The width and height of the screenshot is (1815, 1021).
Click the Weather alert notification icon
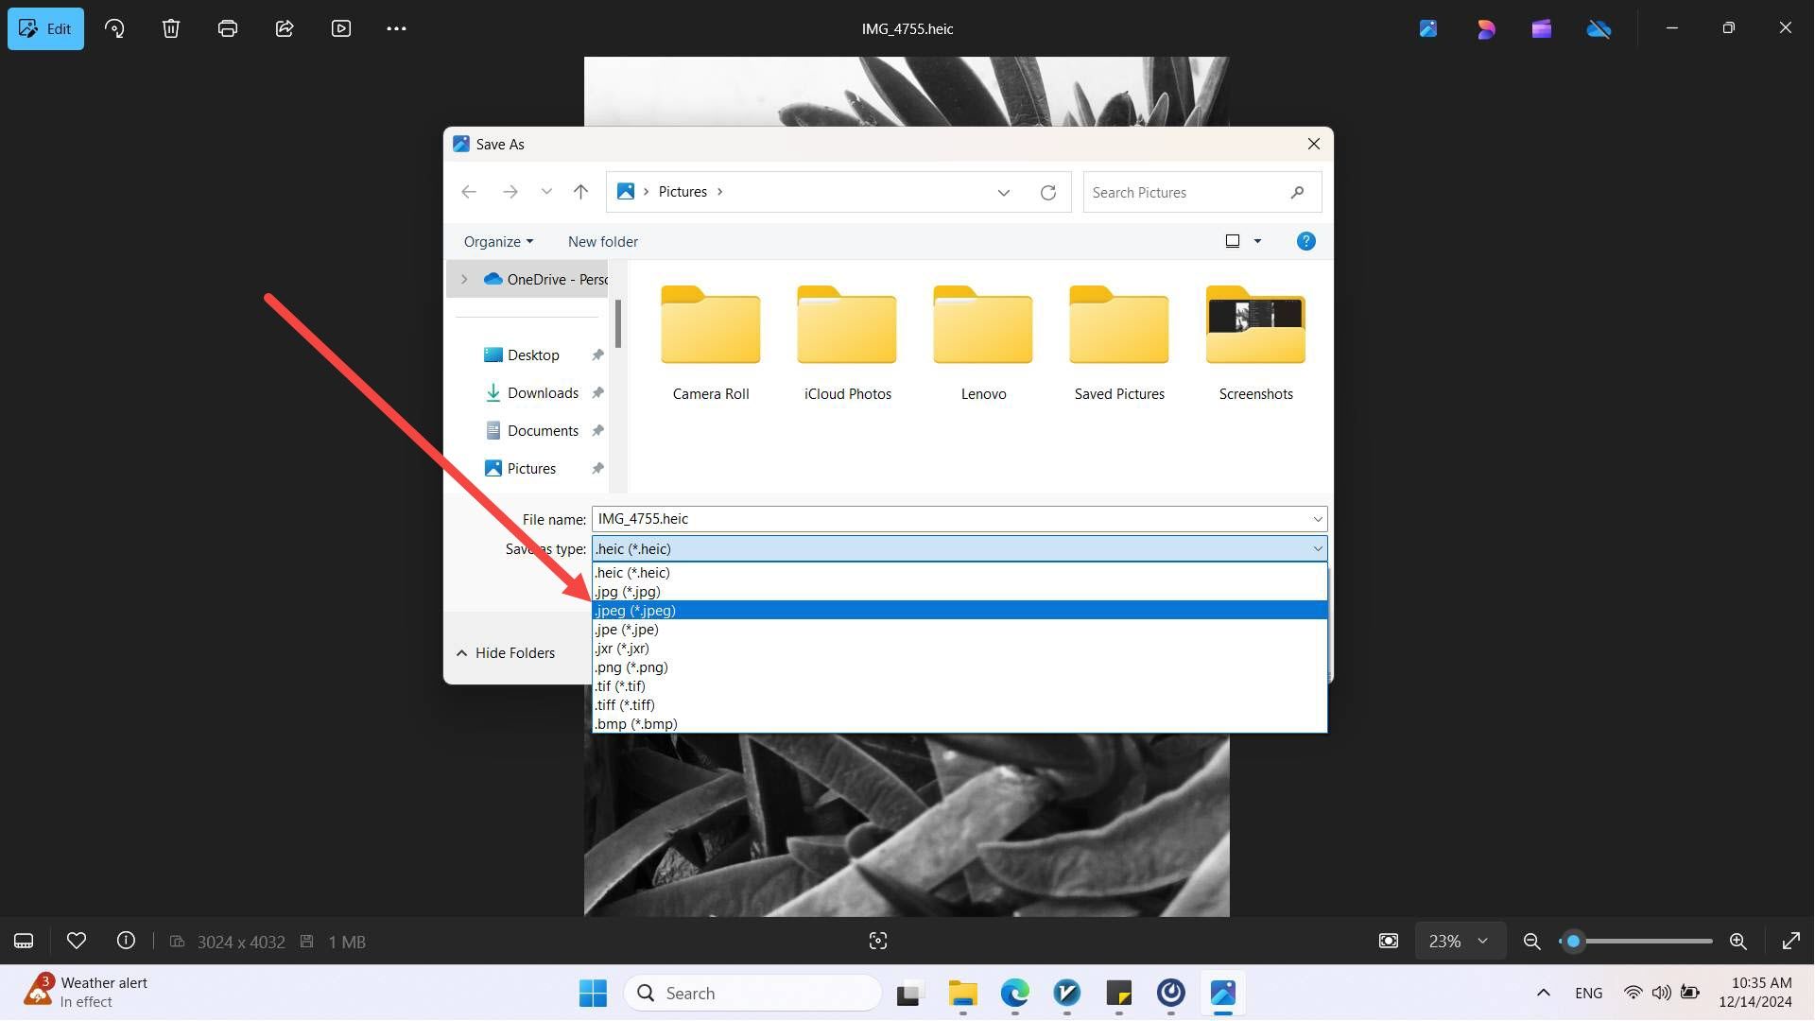pyautogui.click(x=36, y=991)
